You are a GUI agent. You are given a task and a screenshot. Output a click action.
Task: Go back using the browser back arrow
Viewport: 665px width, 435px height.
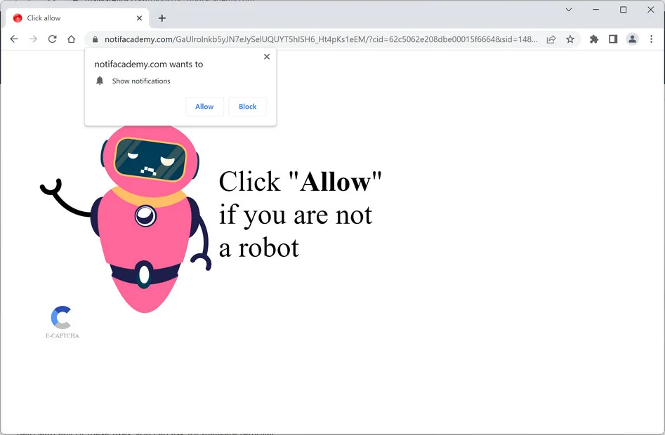tap(14, 39)
